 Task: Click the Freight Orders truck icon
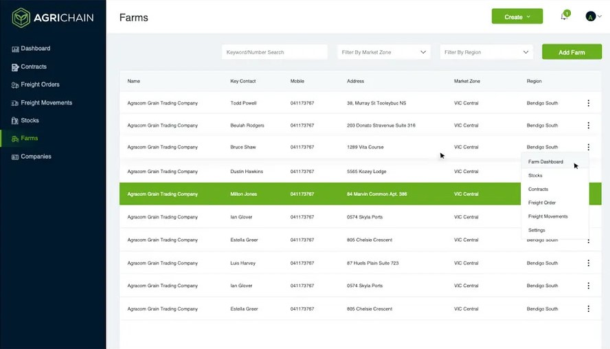tap(15, 85)
